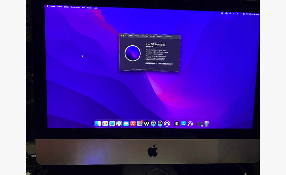
Task: Launch the Mail app from the Dock
Action: (126, 123)
